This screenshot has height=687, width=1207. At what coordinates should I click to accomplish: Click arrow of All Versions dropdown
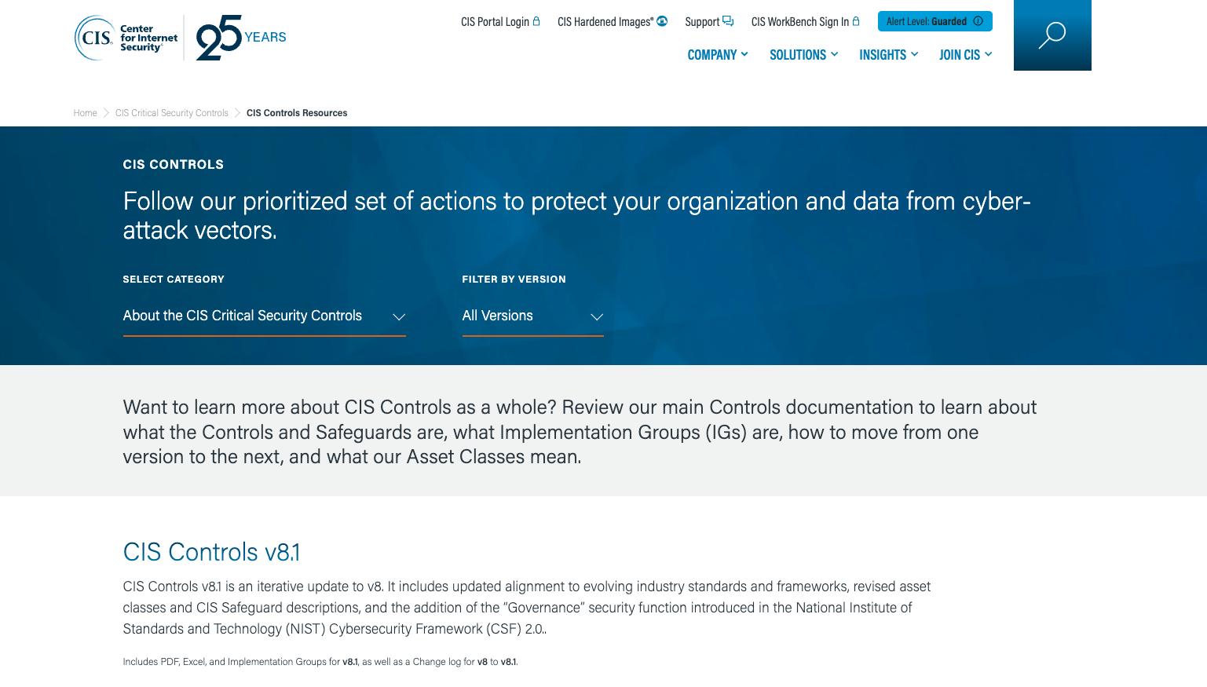[597, 317]
